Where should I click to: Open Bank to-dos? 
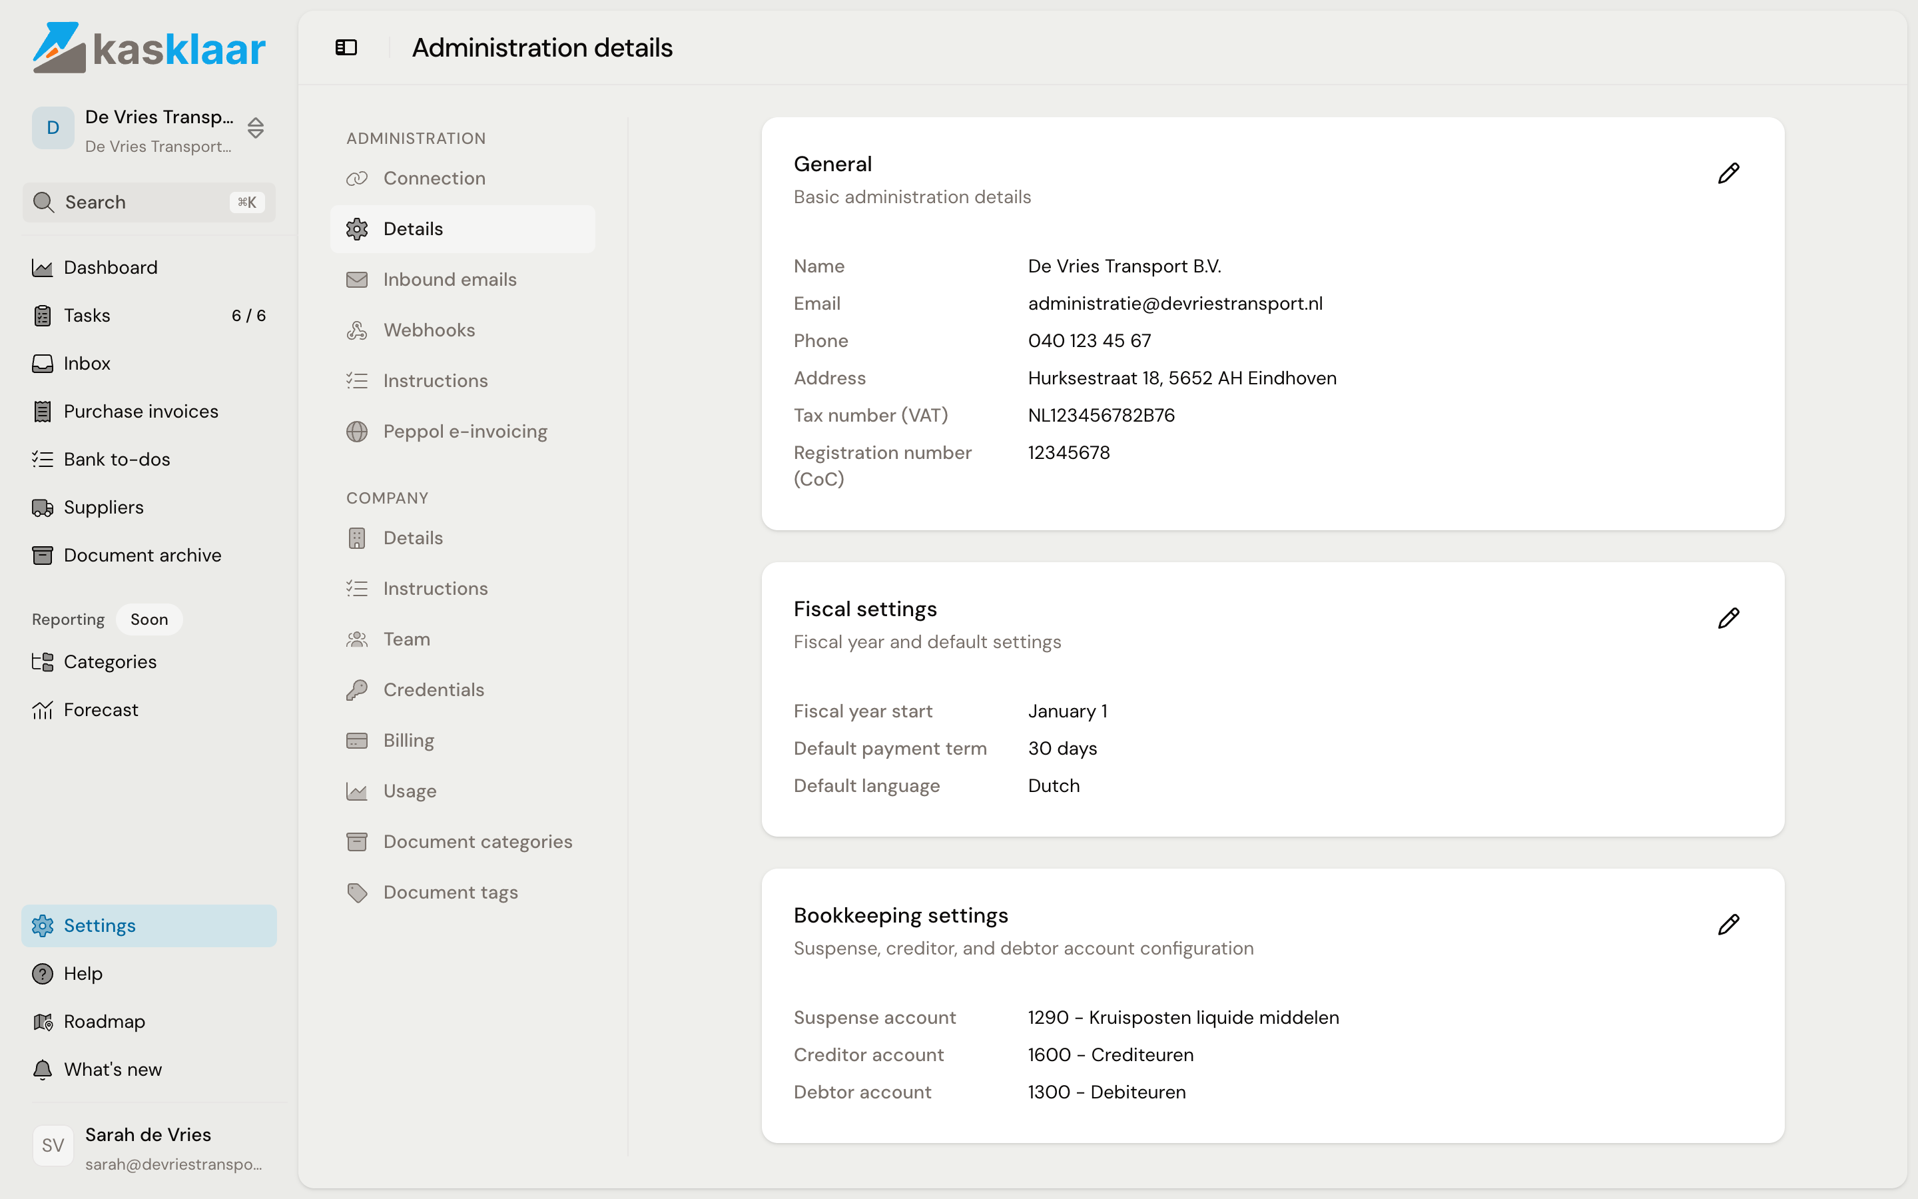[149, 460]
